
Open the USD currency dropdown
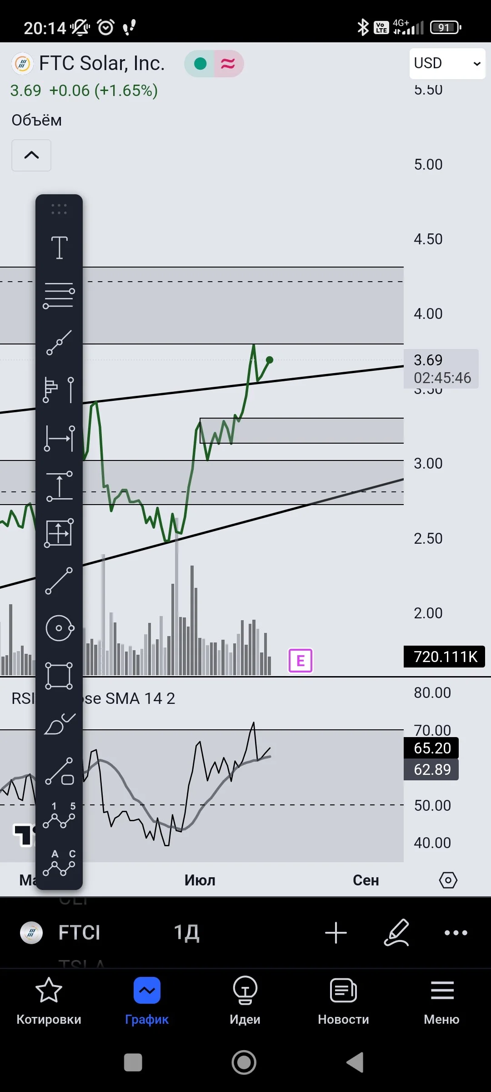click(x=447, y=63)
